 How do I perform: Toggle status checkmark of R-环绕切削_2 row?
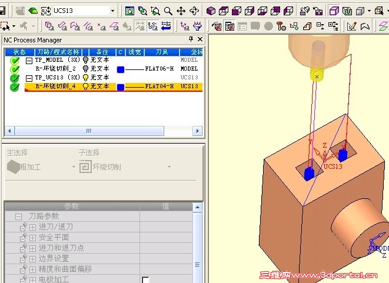(15, 69)
